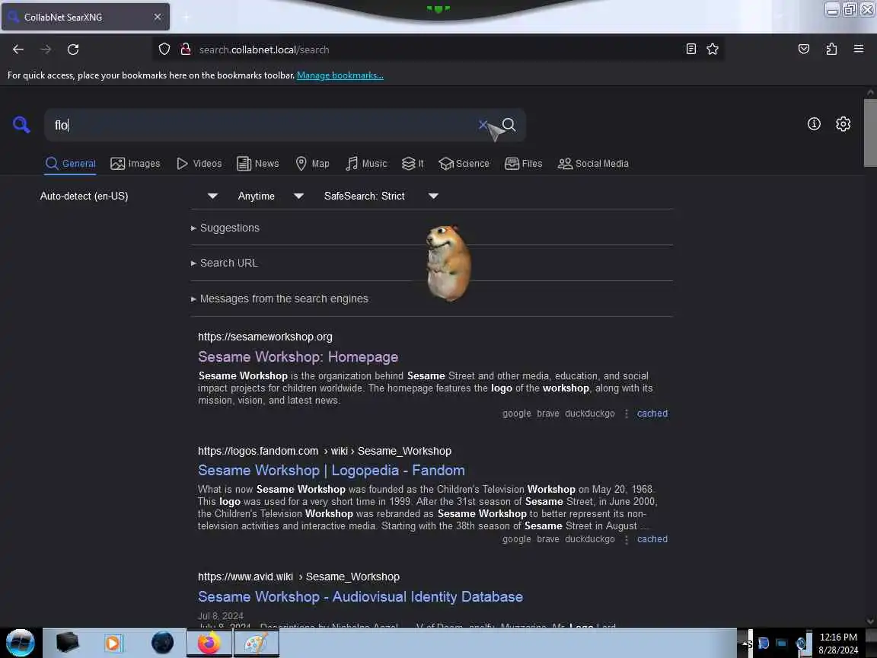Switch to Map category

pyautogui.click(x=312, y=164)
